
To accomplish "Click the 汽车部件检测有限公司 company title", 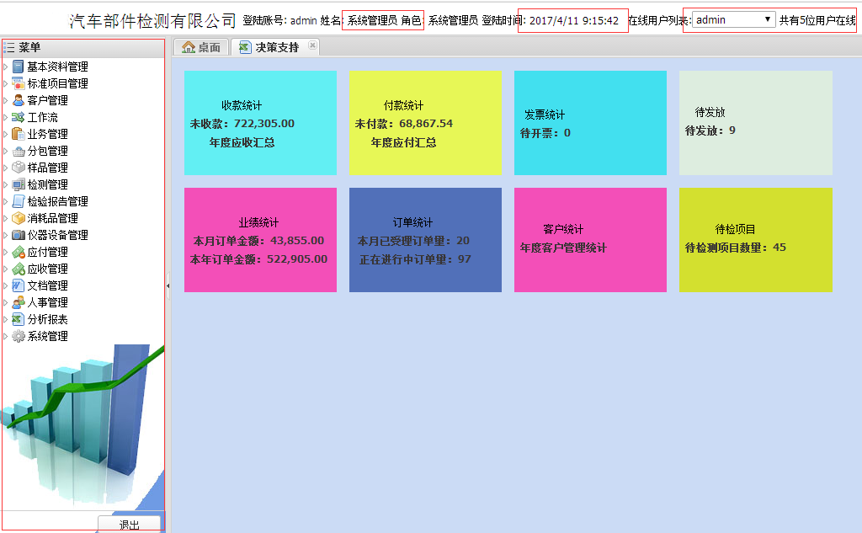I will pos(153,21).
